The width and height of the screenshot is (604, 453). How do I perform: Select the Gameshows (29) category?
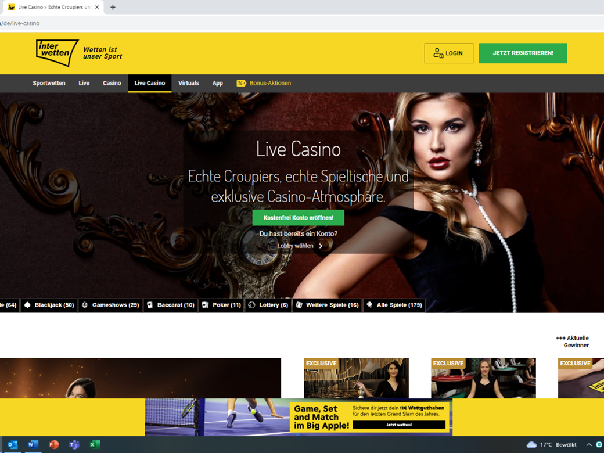[110, 305]
